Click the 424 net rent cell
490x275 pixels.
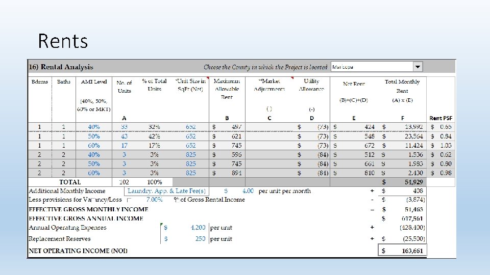(354, 127)
